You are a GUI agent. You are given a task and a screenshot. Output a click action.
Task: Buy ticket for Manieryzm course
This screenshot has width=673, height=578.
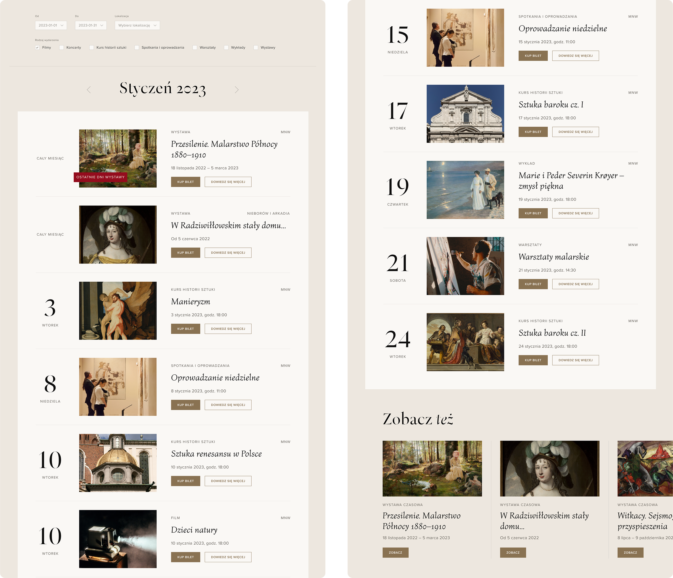coord(185,329)
